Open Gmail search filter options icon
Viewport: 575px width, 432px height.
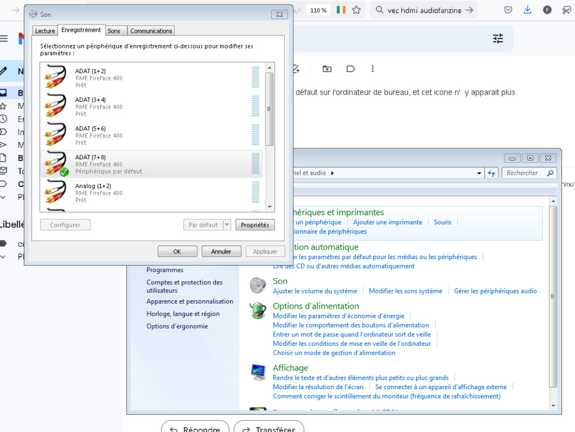(498, 38)
